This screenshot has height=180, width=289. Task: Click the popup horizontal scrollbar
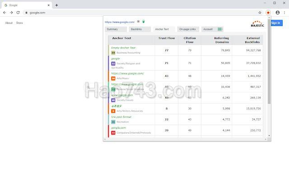pyautogui.click(x=185, y=139)
